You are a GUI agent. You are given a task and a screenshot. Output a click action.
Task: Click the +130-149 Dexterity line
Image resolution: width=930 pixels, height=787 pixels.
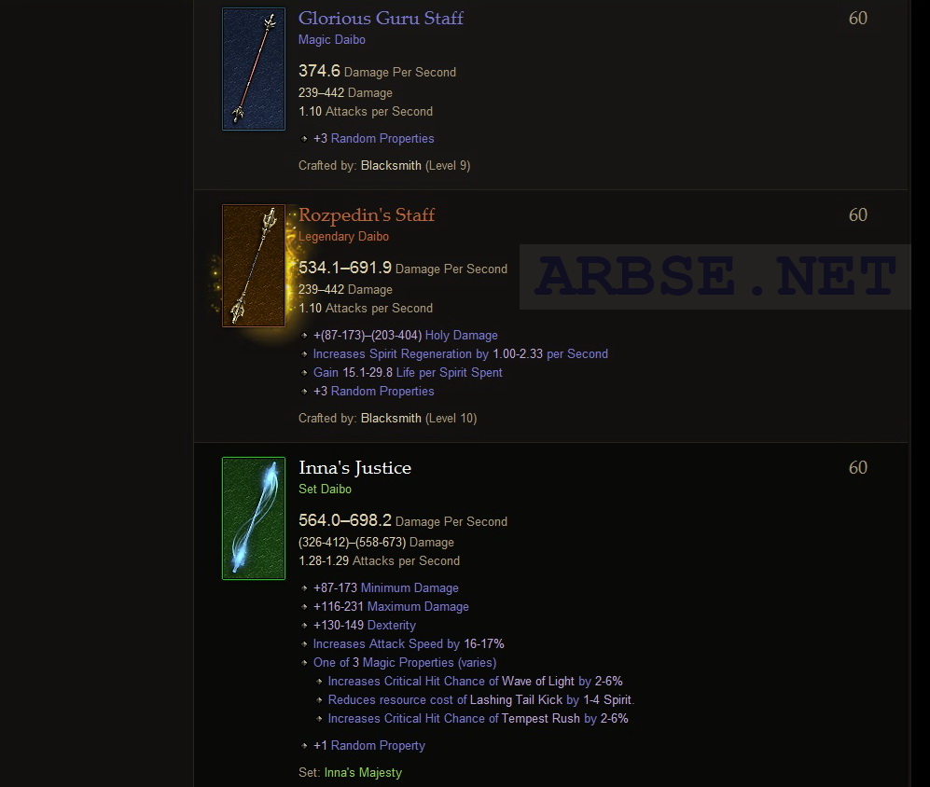coord(364,625)
